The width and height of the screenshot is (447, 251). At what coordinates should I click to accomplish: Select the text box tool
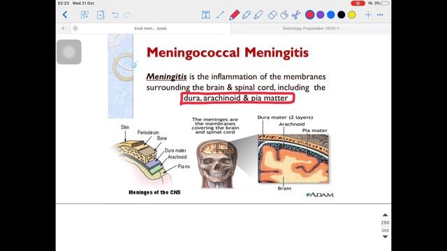click(206, 15)
